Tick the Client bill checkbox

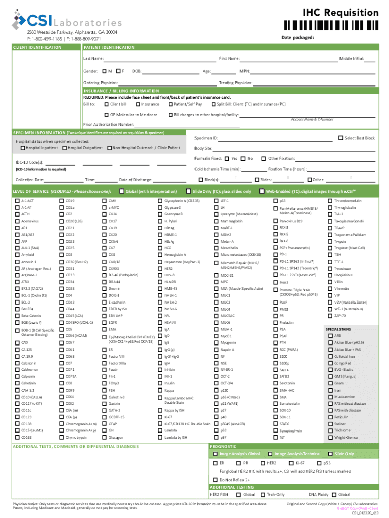(x=106, y=104)
